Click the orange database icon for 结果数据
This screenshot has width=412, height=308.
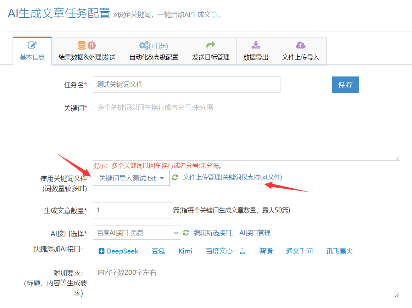point(82,45)
